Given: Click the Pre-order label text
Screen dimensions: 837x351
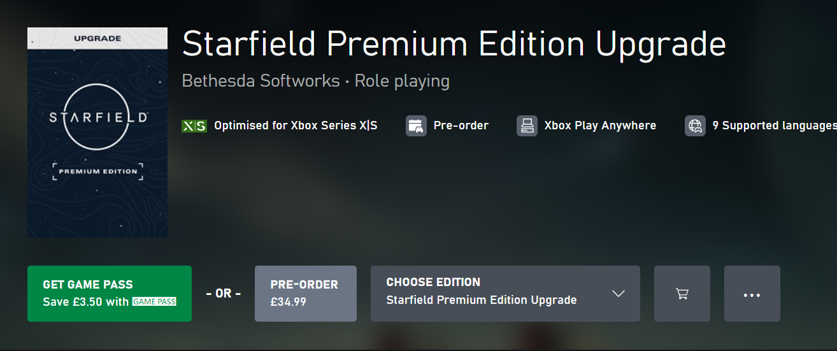Looking at the screenshot, I should [461, 125].
